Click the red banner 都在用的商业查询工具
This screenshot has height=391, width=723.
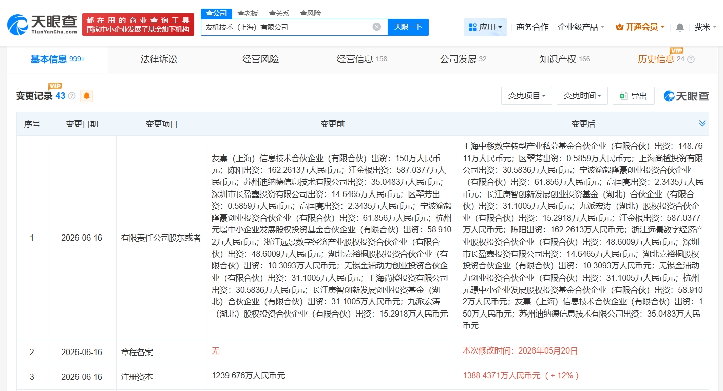click(x=138, y=24)
